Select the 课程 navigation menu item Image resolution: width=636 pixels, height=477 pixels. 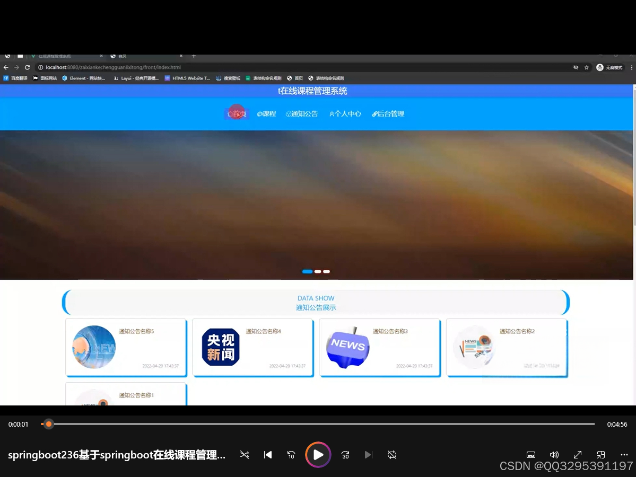point(266,113)
